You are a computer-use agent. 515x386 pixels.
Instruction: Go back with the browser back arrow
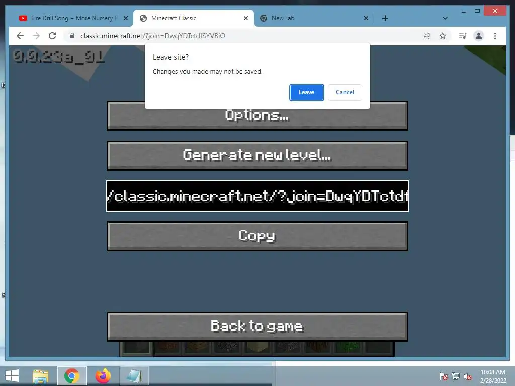20,36
